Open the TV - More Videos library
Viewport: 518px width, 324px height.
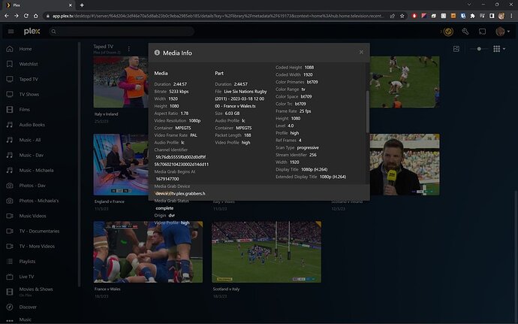(37, 247)
